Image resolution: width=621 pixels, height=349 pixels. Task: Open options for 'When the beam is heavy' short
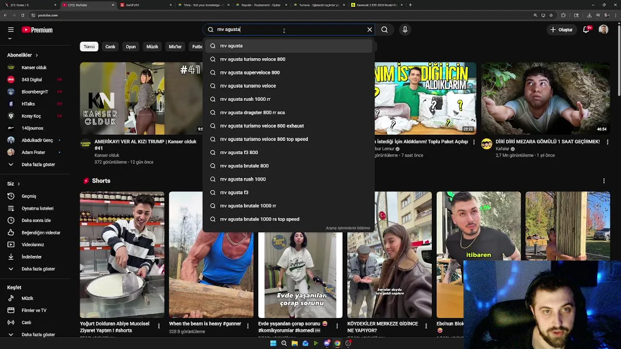click(248, 326)
